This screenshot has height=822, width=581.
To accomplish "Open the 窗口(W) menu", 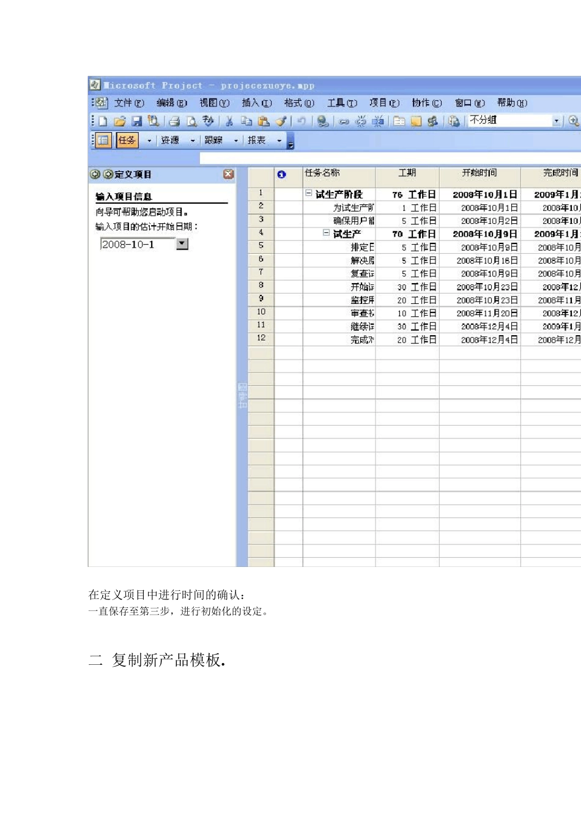I will [x=470, y=103].
